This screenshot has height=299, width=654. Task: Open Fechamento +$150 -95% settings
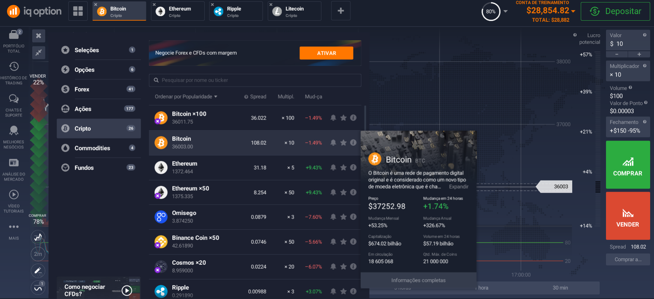click(628, 127)
